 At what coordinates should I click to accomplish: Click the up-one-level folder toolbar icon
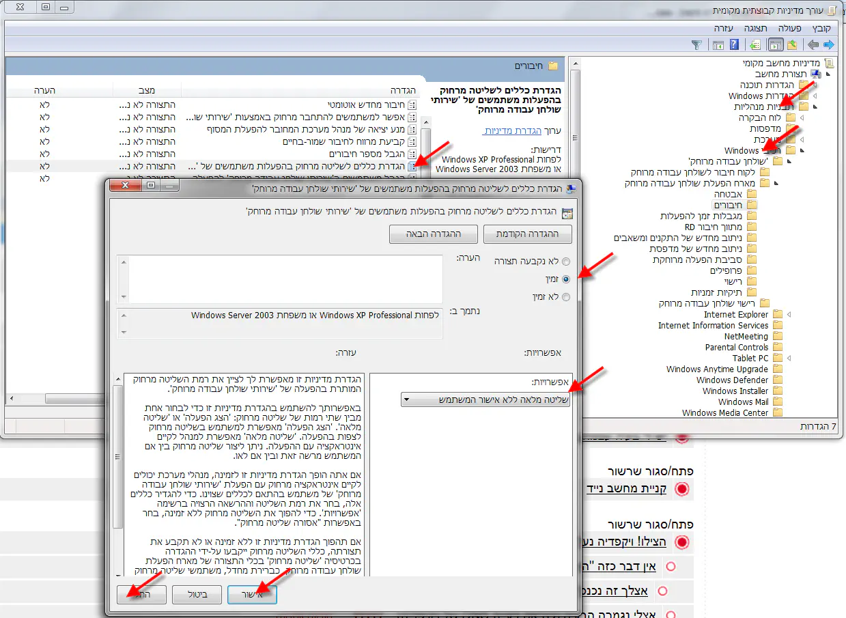coord(792,45)
